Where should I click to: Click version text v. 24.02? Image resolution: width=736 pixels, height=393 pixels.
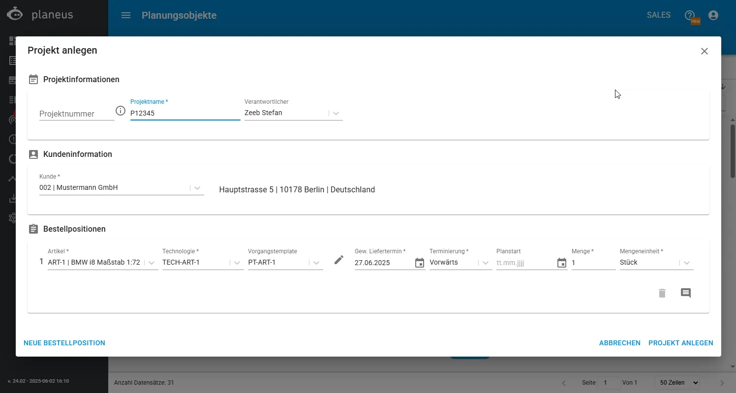38,381
